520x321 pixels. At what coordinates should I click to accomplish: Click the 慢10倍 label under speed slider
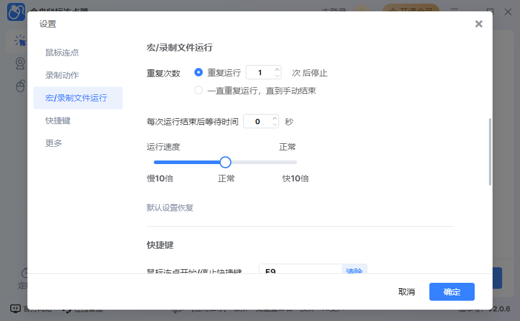pos(160,178)
